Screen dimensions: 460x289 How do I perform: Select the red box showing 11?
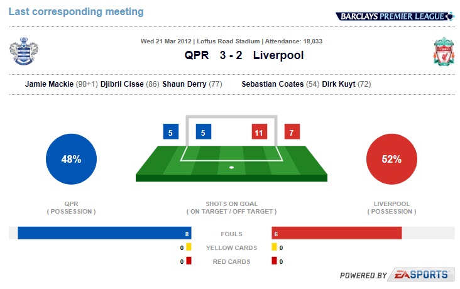pyautogui.click(x=260, y=131)
